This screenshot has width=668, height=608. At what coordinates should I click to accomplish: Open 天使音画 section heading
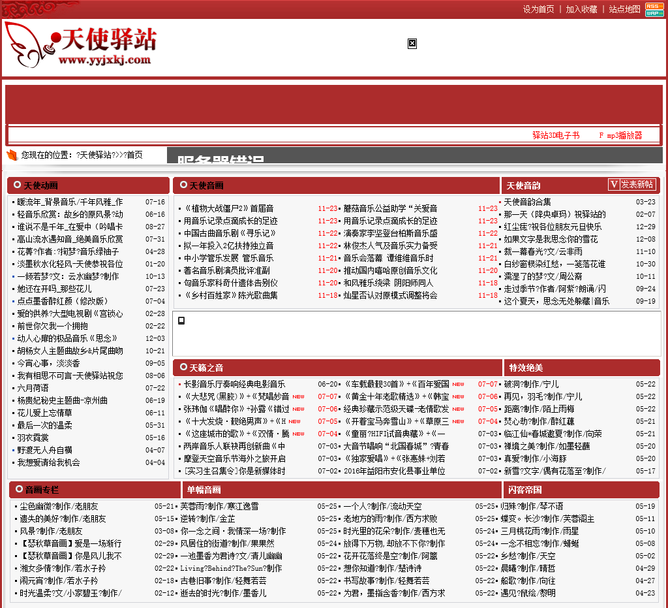[207, 185]
